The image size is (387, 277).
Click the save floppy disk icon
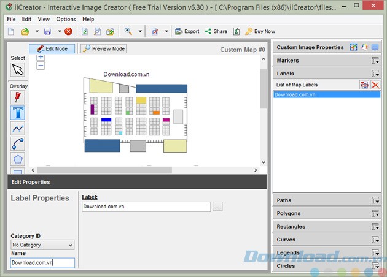(47, 31)
